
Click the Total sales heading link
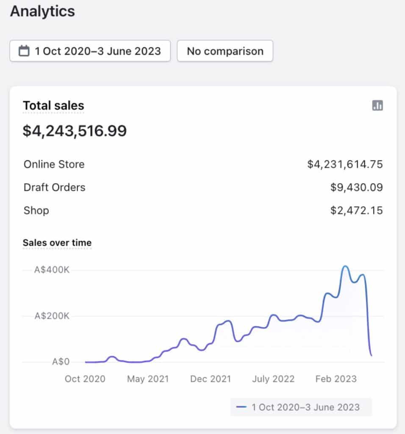(x=53, y=106)
